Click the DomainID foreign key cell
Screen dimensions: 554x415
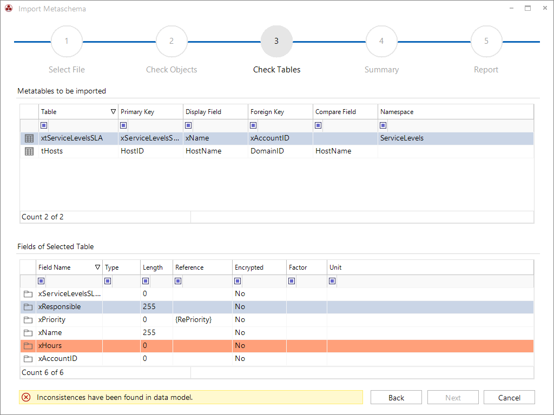[x=280, y=151]
